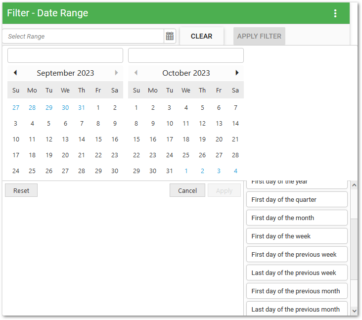Click the preset list scrollbar thumb
Viewport: 362px width, 320px height.
coord(354,249)
